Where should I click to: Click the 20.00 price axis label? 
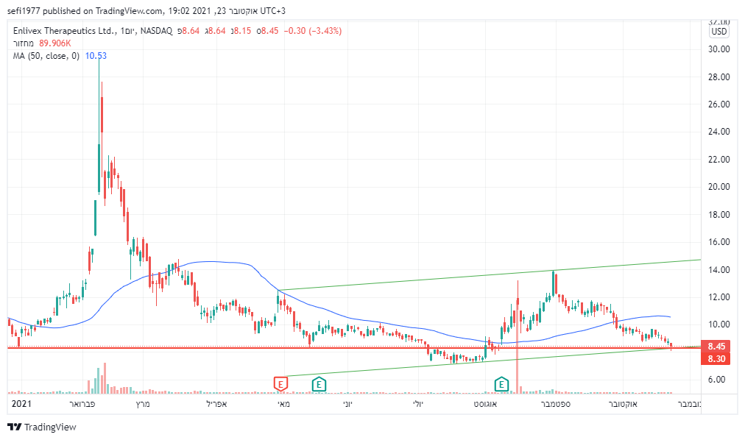pos(719,187)
